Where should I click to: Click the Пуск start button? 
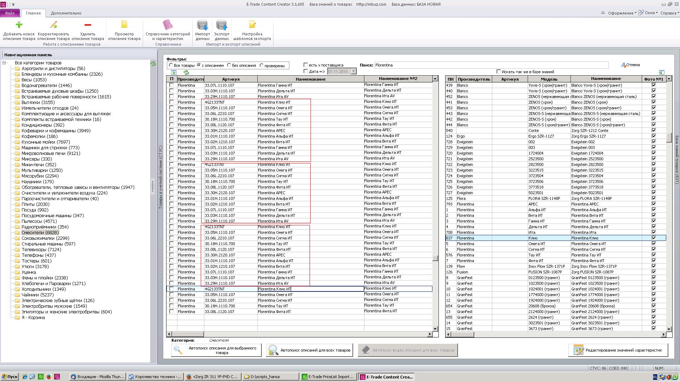(10, 377)
